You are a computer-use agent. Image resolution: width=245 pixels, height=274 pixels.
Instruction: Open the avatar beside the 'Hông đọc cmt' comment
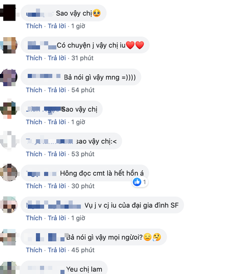(9, 173)
